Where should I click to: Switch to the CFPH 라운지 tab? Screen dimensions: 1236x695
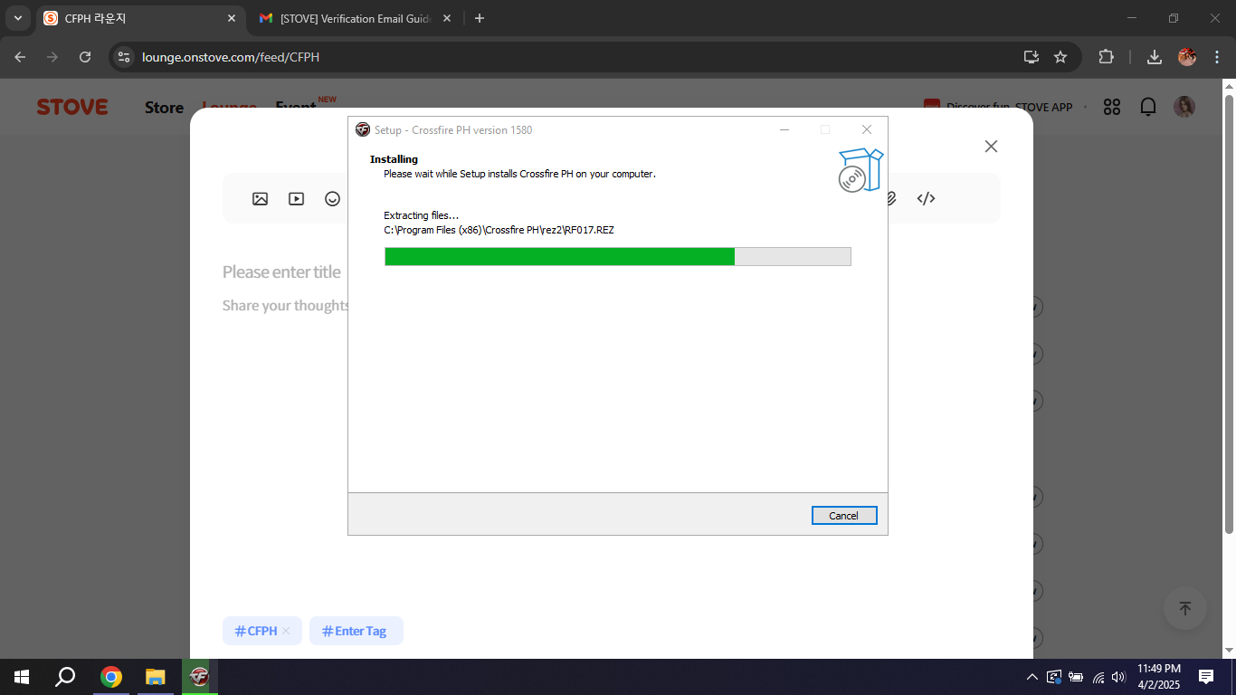(140, 18)
